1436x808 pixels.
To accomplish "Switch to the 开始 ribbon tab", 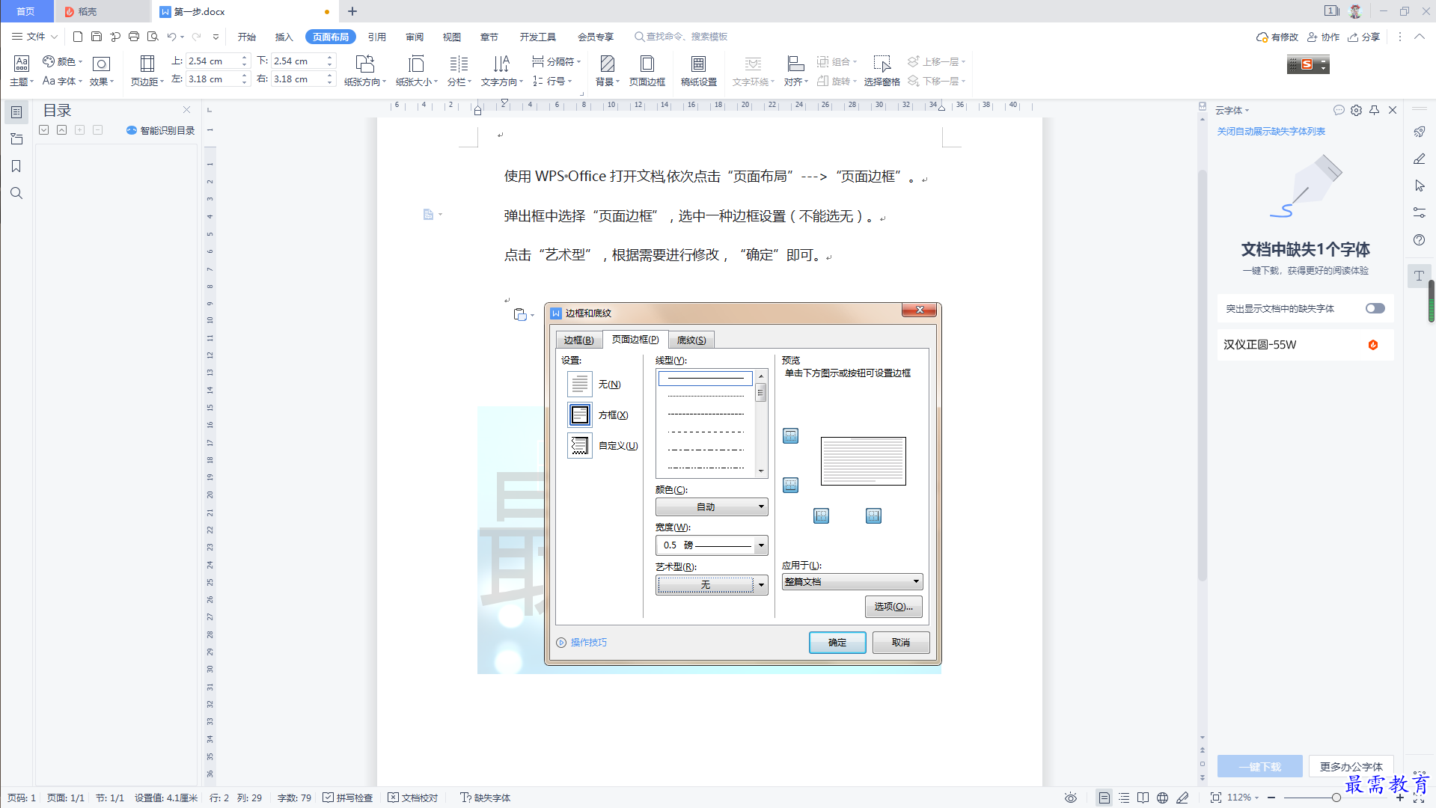I will click(247, 37).
